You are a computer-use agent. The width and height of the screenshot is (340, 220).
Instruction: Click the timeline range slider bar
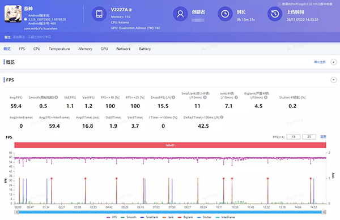(x=170, y=212)
